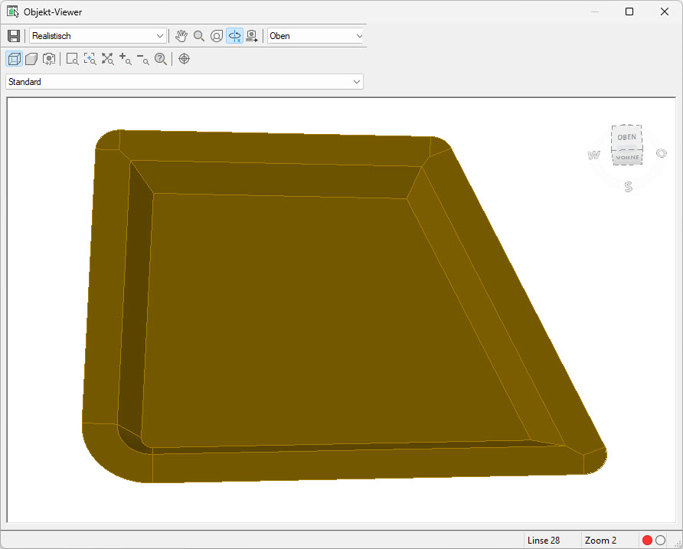Open the Oben view direction dropdown
This screenshot has height=549, width=683.
point(315,36)
